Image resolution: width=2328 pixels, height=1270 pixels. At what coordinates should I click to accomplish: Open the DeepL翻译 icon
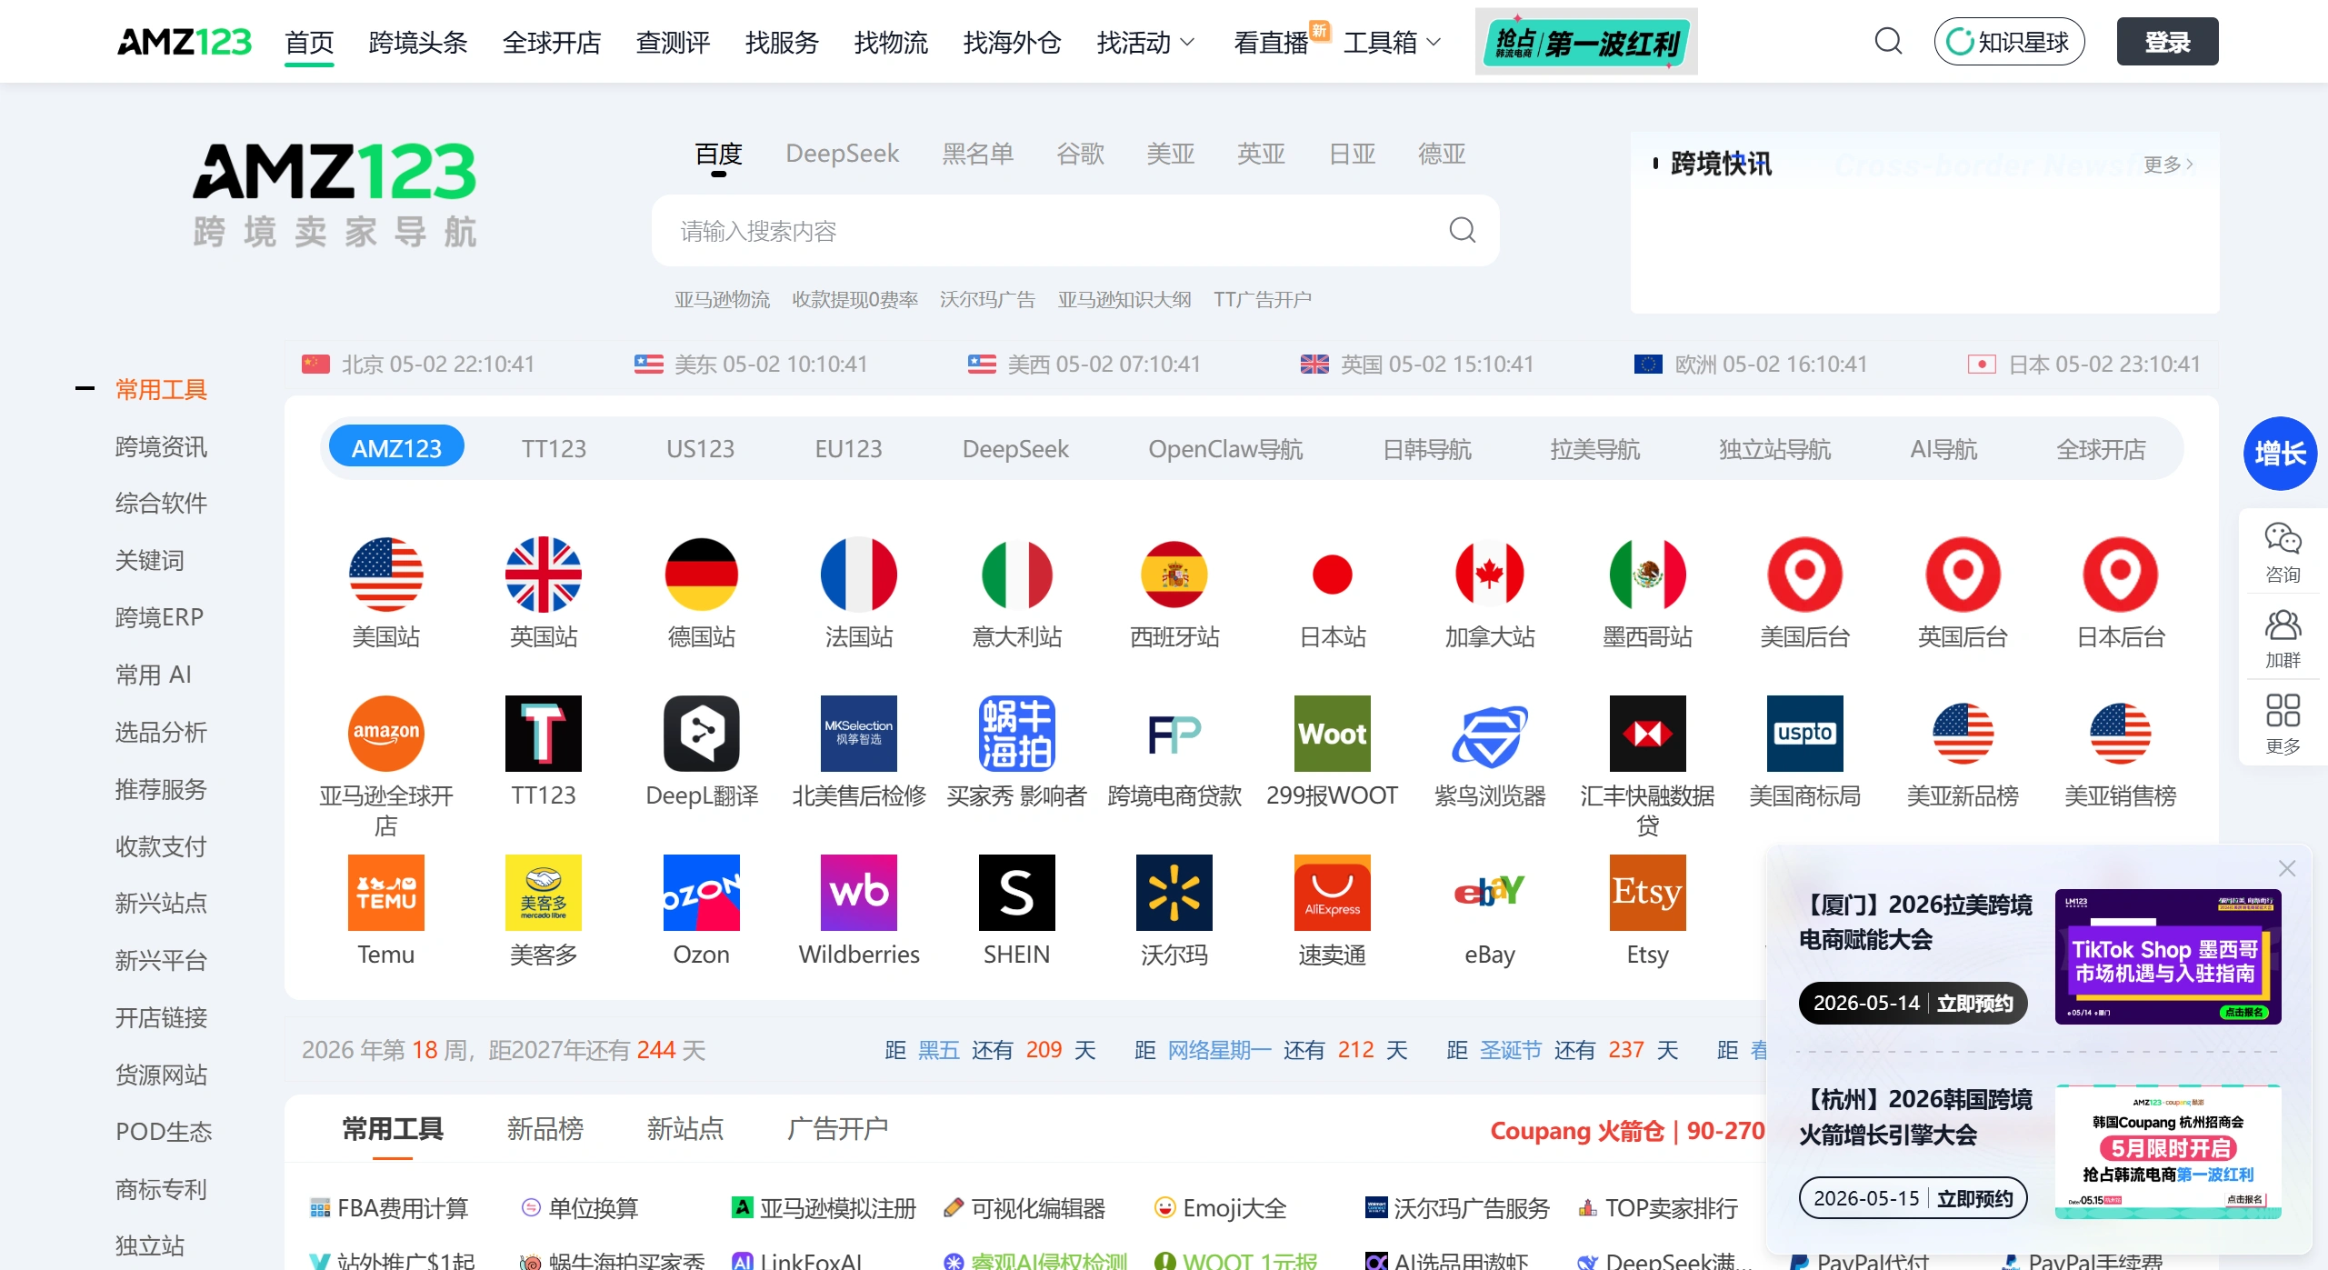click(701, 734)
